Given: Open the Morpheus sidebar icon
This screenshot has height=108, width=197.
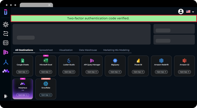Looking at the screenshot, I should point(6,71).
